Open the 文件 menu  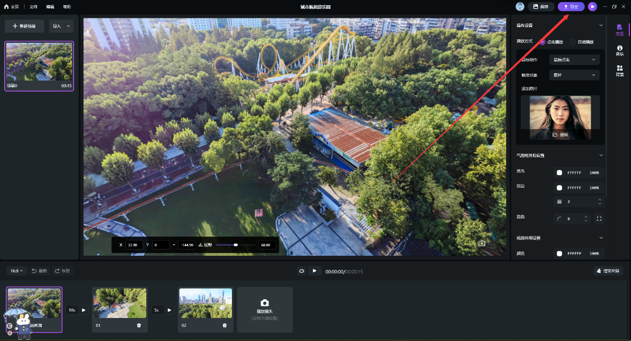pos(33,7)
